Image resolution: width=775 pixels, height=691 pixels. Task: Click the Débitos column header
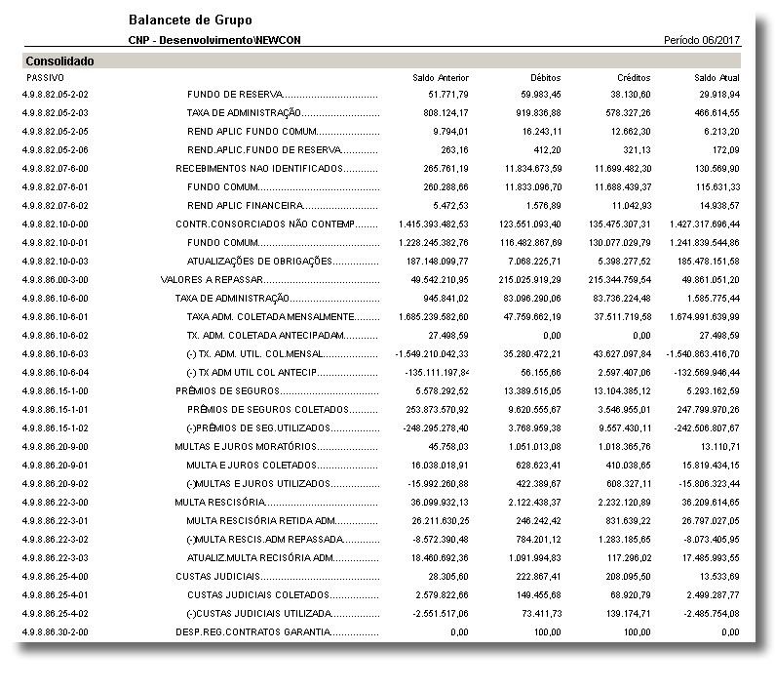[x=546, y=78]
